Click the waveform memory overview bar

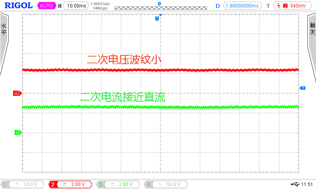160,7
